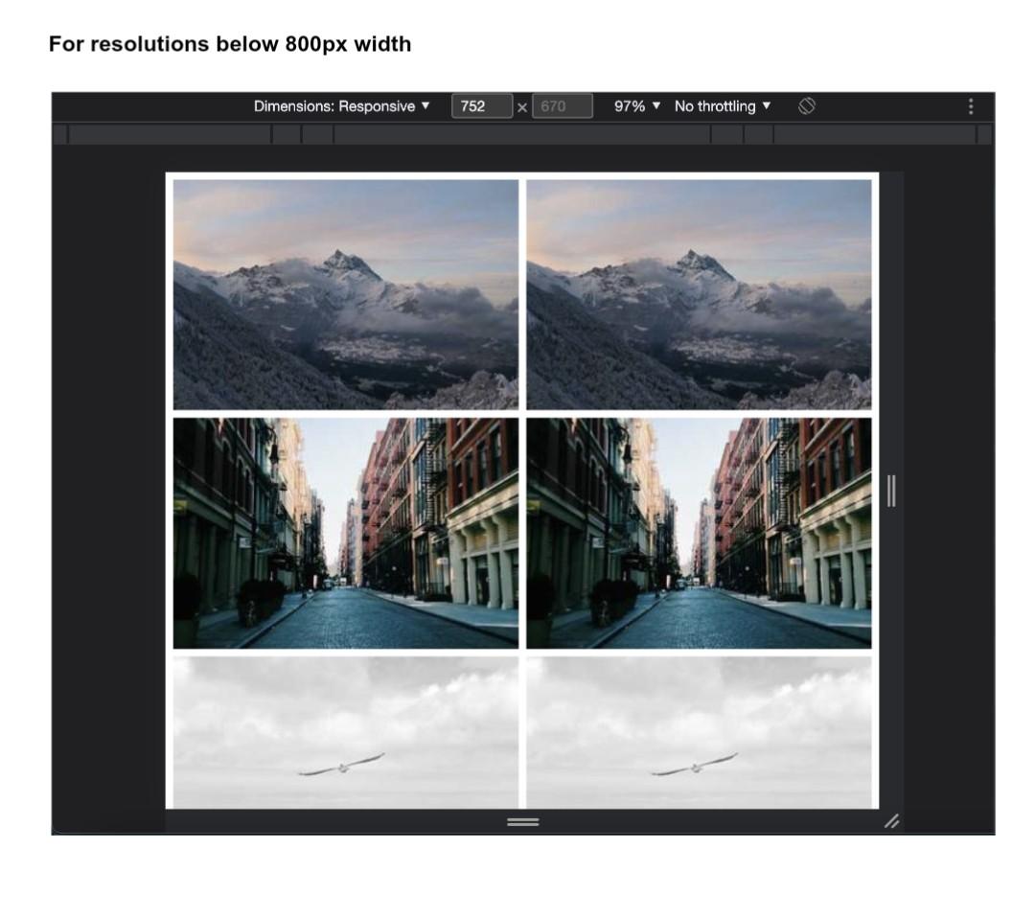
Task: Open the No throttling dropdown
Action: tap(723, 105)
